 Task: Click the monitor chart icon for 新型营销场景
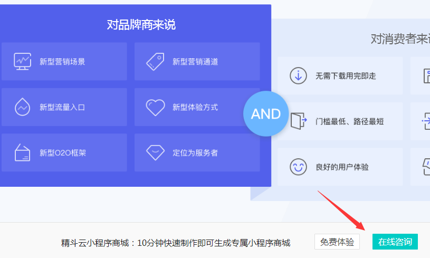click(23, 61)
